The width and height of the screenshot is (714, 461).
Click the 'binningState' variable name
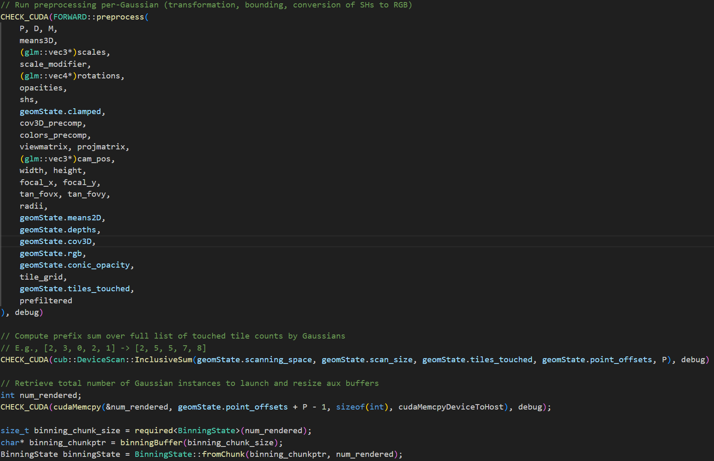tap(92, 454)
